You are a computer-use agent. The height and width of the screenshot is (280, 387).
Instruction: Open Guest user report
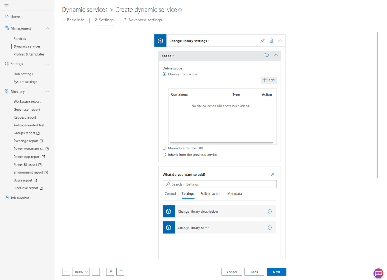[x=27, y=110]
